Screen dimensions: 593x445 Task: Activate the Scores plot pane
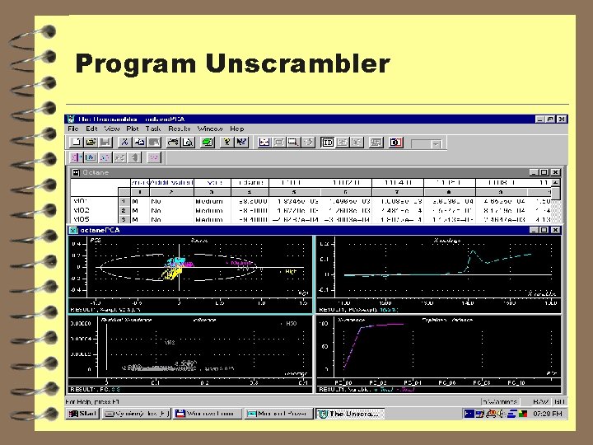point(190,274)
